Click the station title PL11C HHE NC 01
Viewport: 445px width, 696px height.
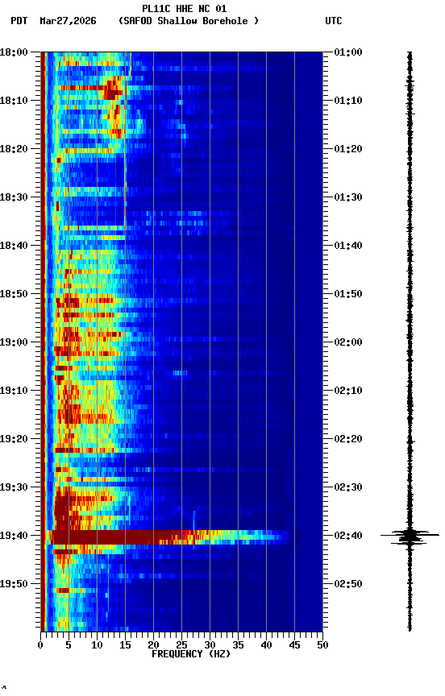tap(185, 9)
